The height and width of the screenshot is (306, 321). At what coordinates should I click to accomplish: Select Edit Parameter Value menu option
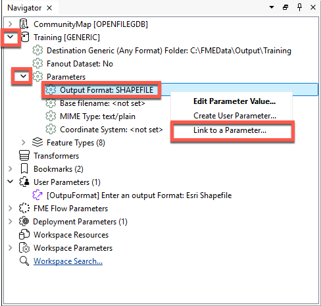point(234,101)
